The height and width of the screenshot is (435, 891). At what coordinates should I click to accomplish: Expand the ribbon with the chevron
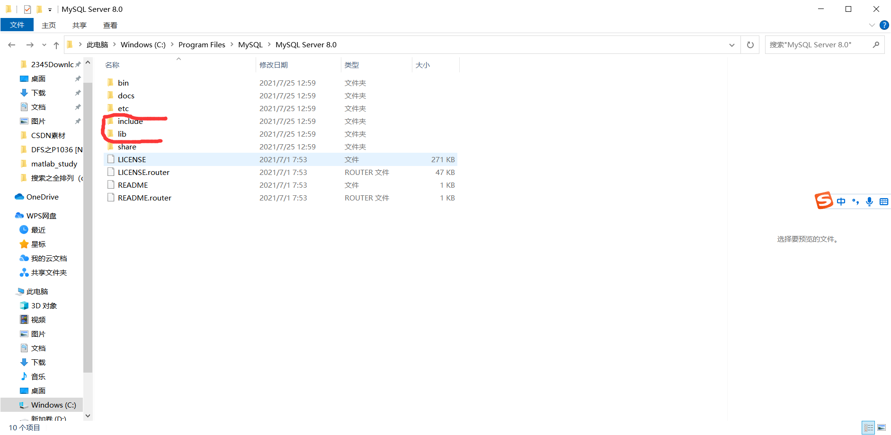click(872, 25)
